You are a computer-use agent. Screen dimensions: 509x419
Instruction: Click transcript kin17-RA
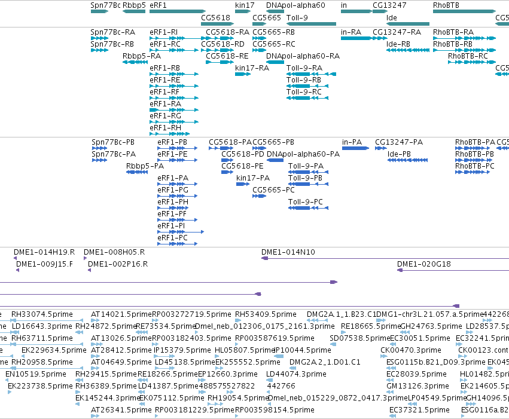click(243, 74)
